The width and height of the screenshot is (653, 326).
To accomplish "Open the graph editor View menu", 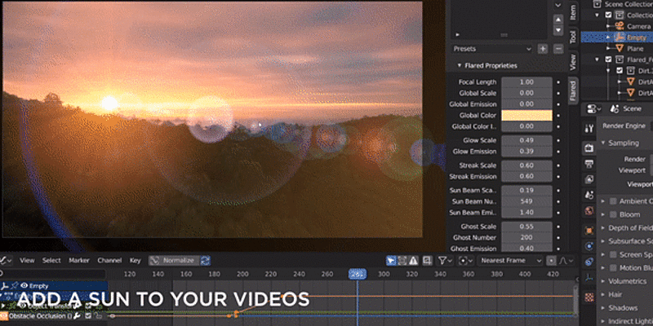I will (x=27, y=261).
